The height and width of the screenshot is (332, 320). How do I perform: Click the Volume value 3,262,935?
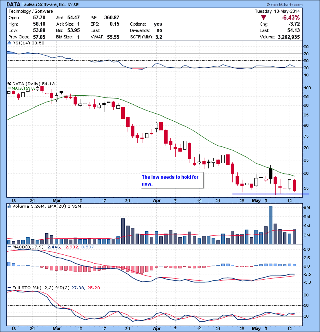[x=289, y=37]
